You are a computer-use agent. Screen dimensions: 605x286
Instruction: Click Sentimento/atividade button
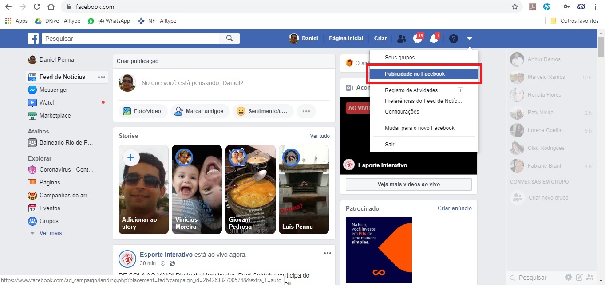[x=263, y=111]
